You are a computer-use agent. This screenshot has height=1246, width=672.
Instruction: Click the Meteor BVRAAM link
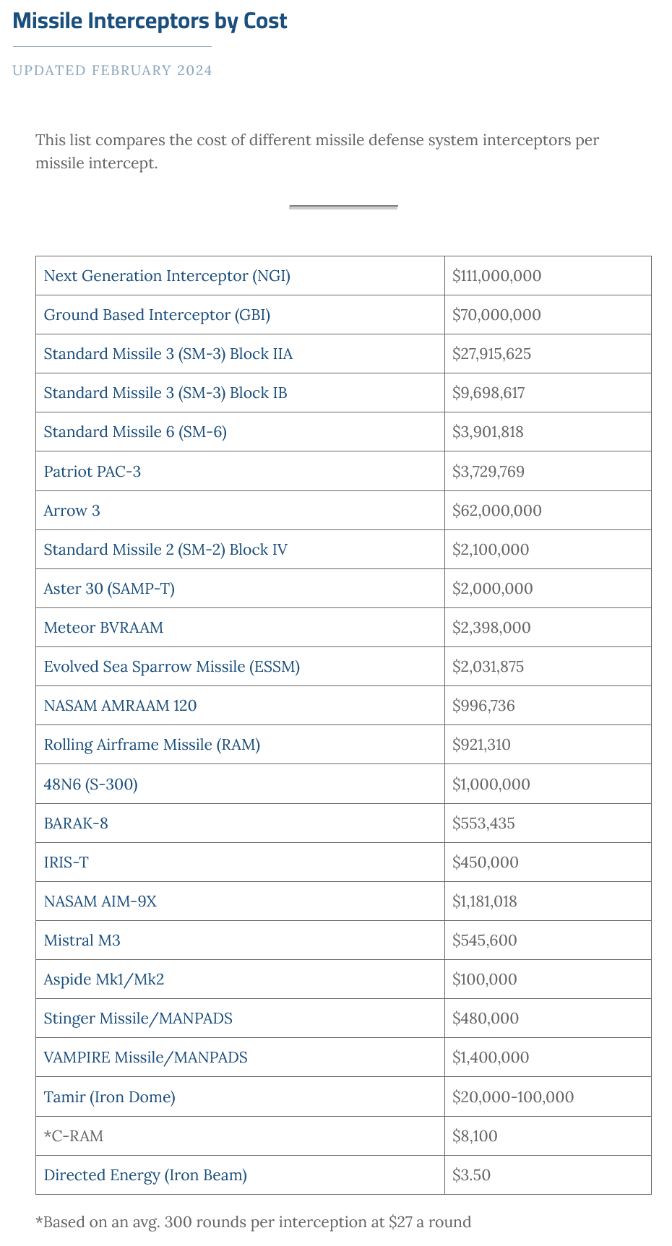point(103,628)
